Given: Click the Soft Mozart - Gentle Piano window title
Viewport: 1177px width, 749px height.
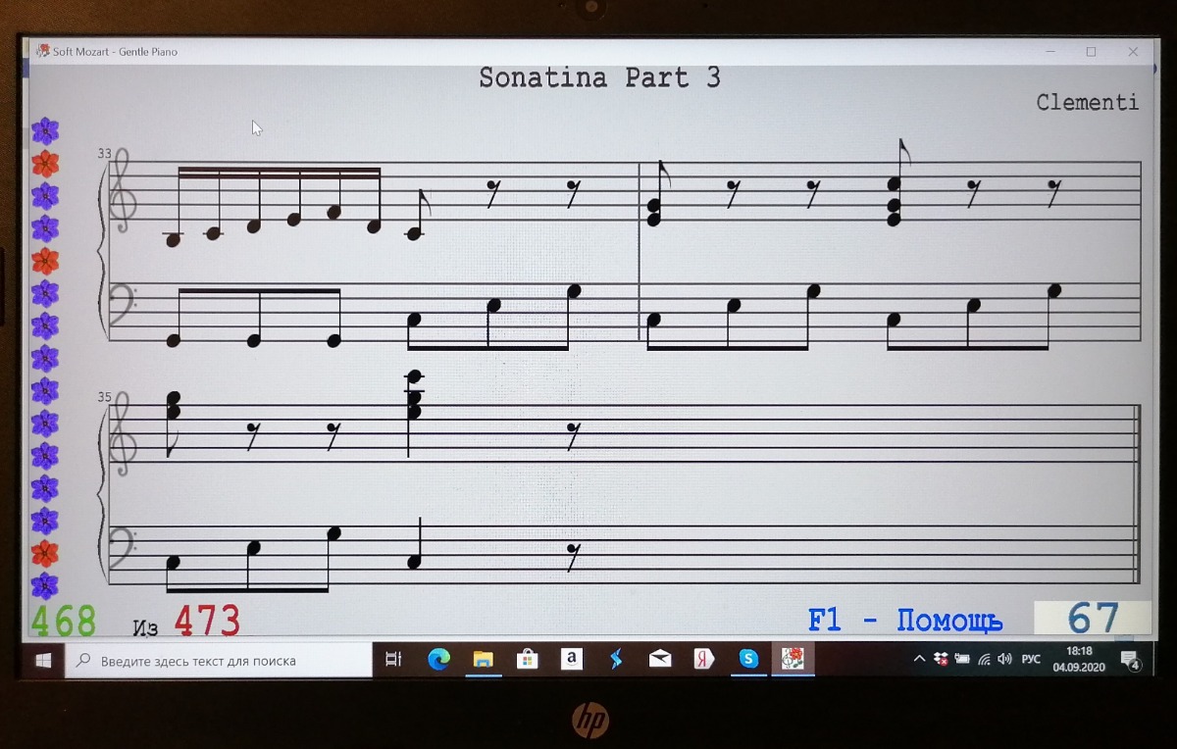Looking at the screenshot, I should click(x=115, y=52).
